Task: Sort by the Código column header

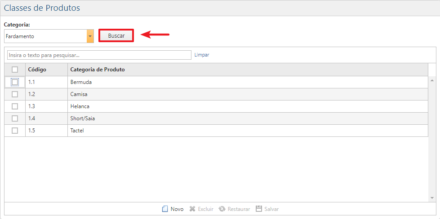Action: (47, 70)
